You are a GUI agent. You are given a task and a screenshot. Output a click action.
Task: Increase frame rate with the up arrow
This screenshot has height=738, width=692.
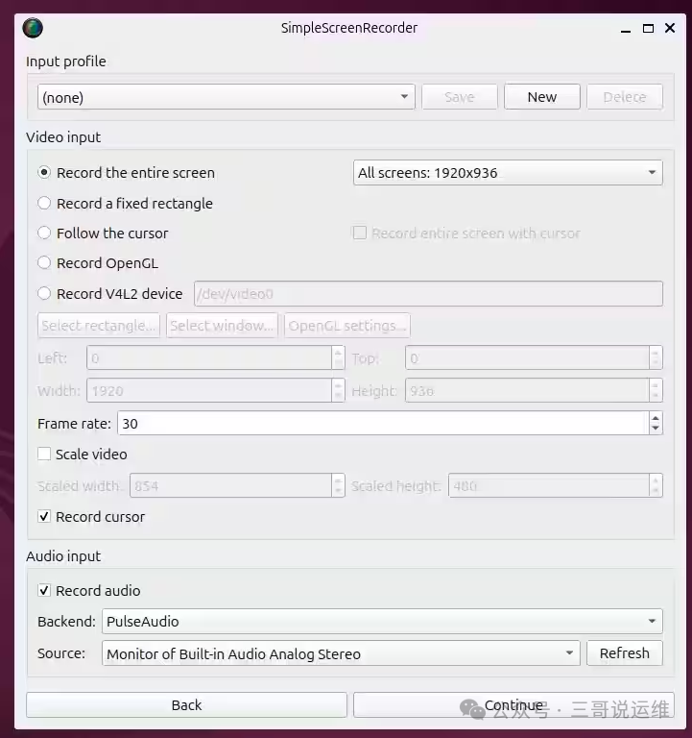point(656,417)
